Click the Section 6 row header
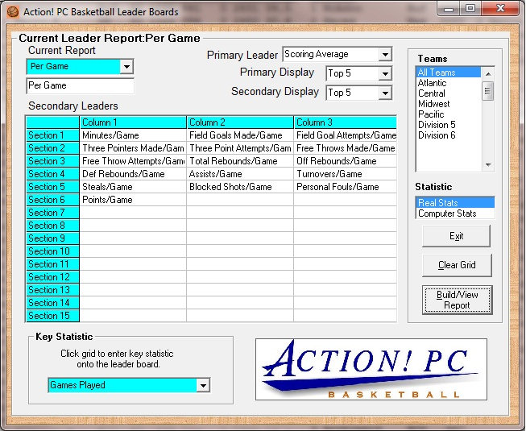Screen dimensions: 526x431 click(52, 200)
